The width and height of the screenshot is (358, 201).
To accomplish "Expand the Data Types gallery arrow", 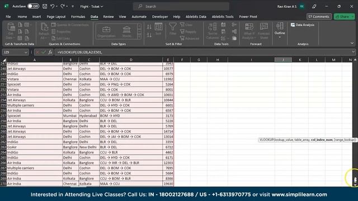I will [139, 37].
